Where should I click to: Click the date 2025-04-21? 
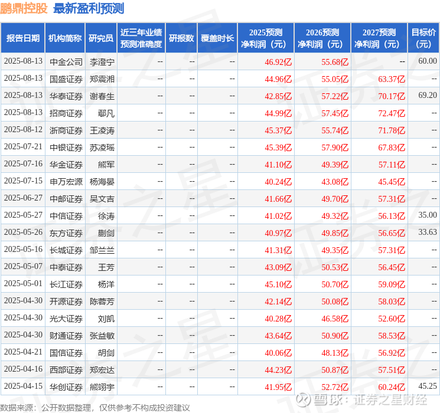23,352
